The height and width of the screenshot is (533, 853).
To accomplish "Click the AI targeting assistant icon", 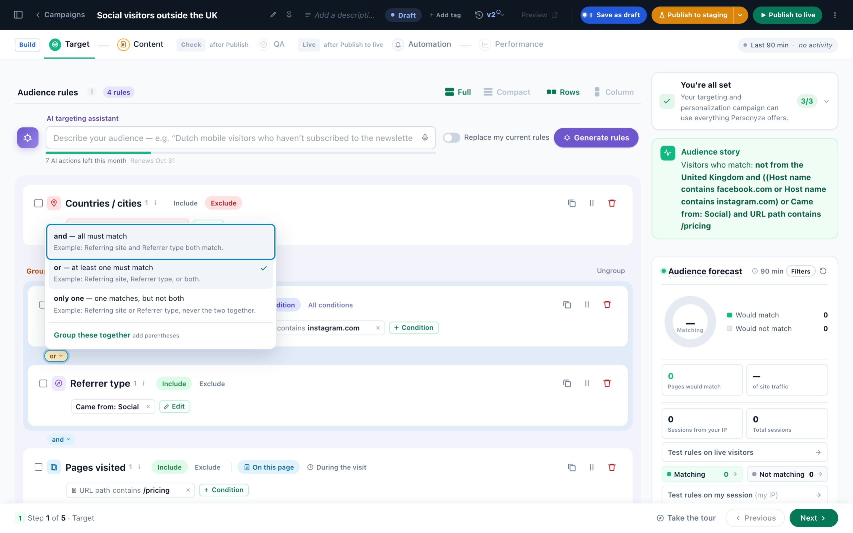I will pyautogui.click(x=28, y=138).
